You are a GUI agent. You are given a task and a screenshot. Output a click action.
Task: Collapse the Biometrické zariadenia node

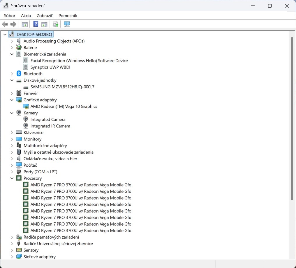click(x=12, y=54)
